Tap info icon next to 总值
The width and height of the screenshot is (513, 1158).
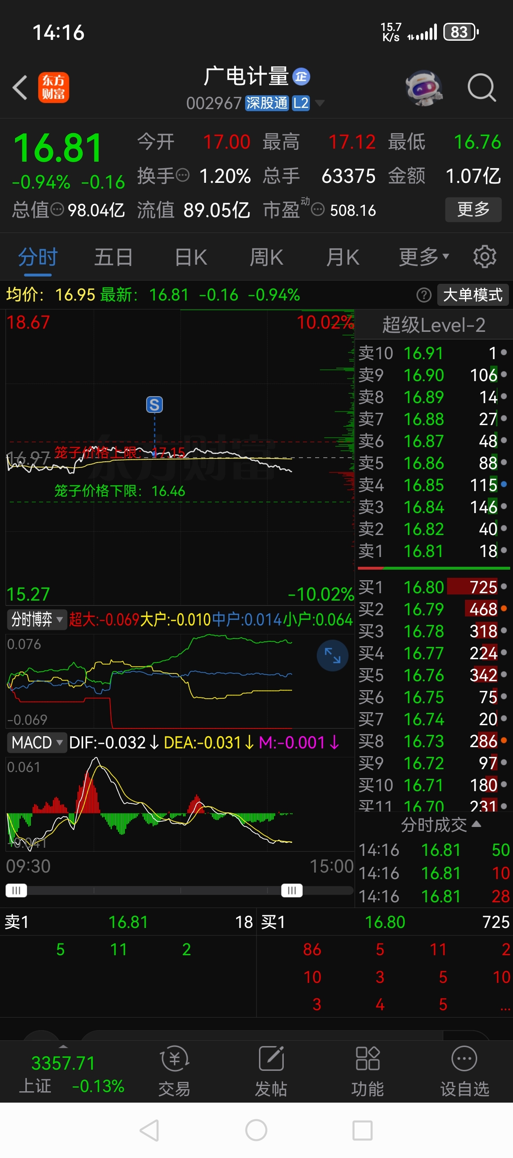57,209
